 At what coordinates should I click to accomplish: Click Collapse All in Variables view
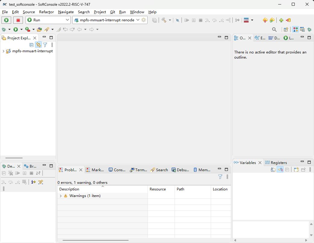(287, 170)
